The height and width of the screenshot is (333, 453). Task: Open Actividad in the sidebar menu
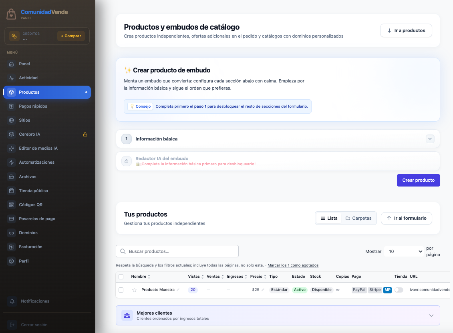click(47, 78)
